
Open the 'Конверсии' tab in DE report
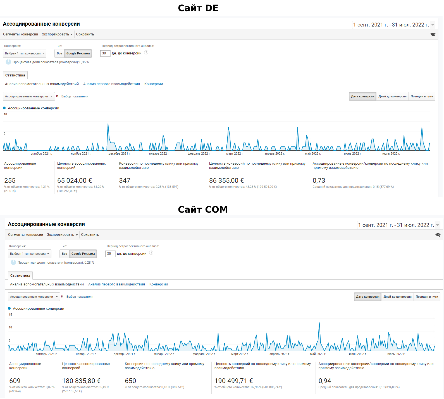(154, 84)
